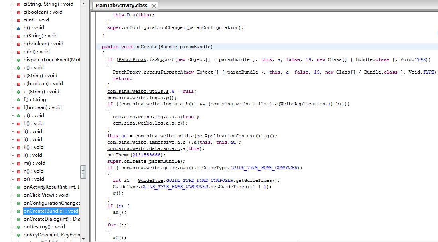Click the outline panel vertical scrollbar thumb
Viewport: 438px width, 242px height.
[83, 172]
